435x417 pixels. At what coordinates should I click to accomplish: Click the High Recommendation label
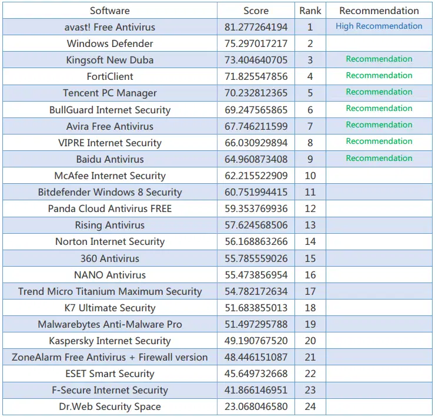(x=379, y=26)
